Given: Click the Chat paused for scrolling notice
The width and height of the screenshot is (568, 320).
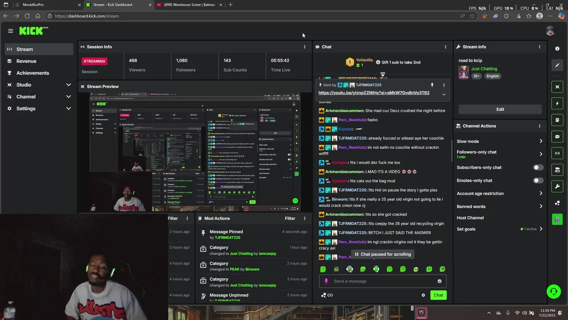Looking at the screenshot, I should [x=383, y=254].
